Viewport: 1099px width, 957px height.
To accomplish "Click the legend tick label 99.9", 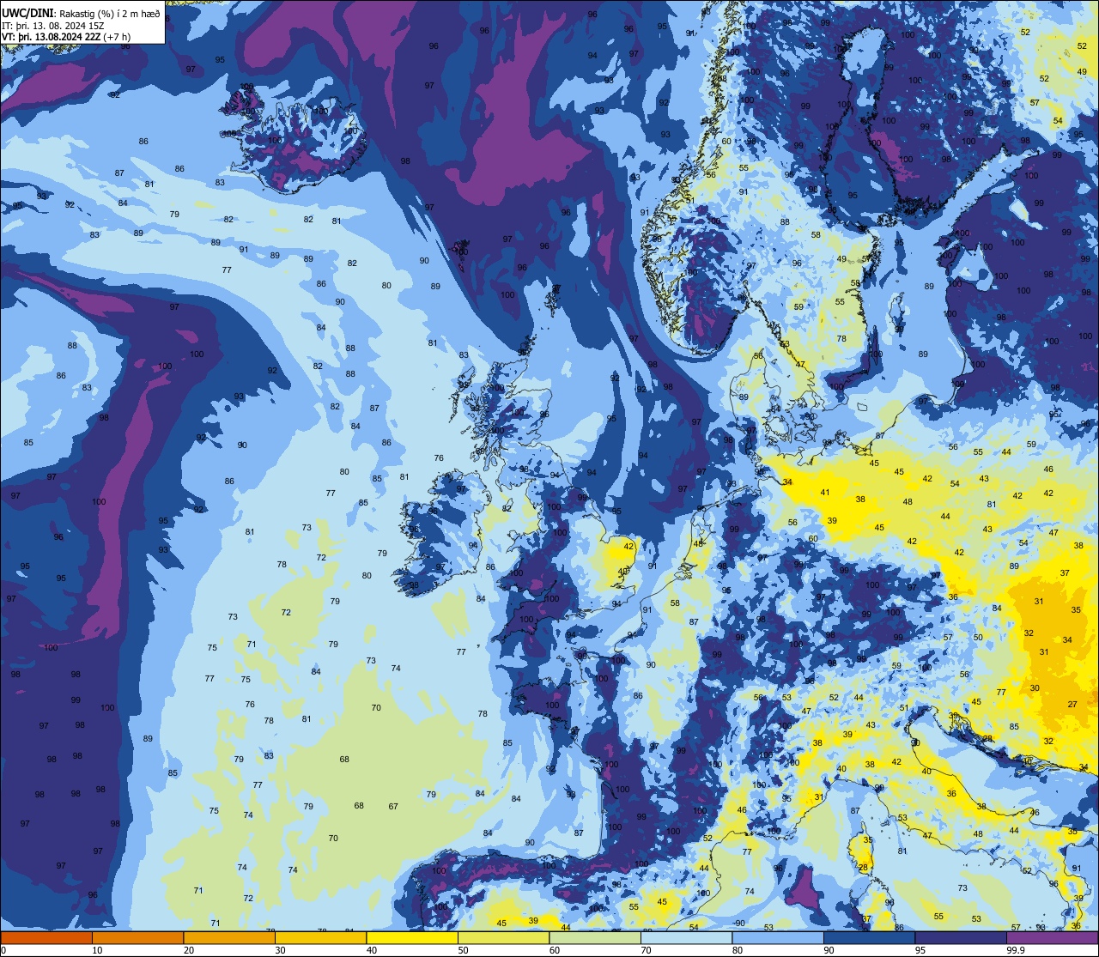I will pos(1016,950).
